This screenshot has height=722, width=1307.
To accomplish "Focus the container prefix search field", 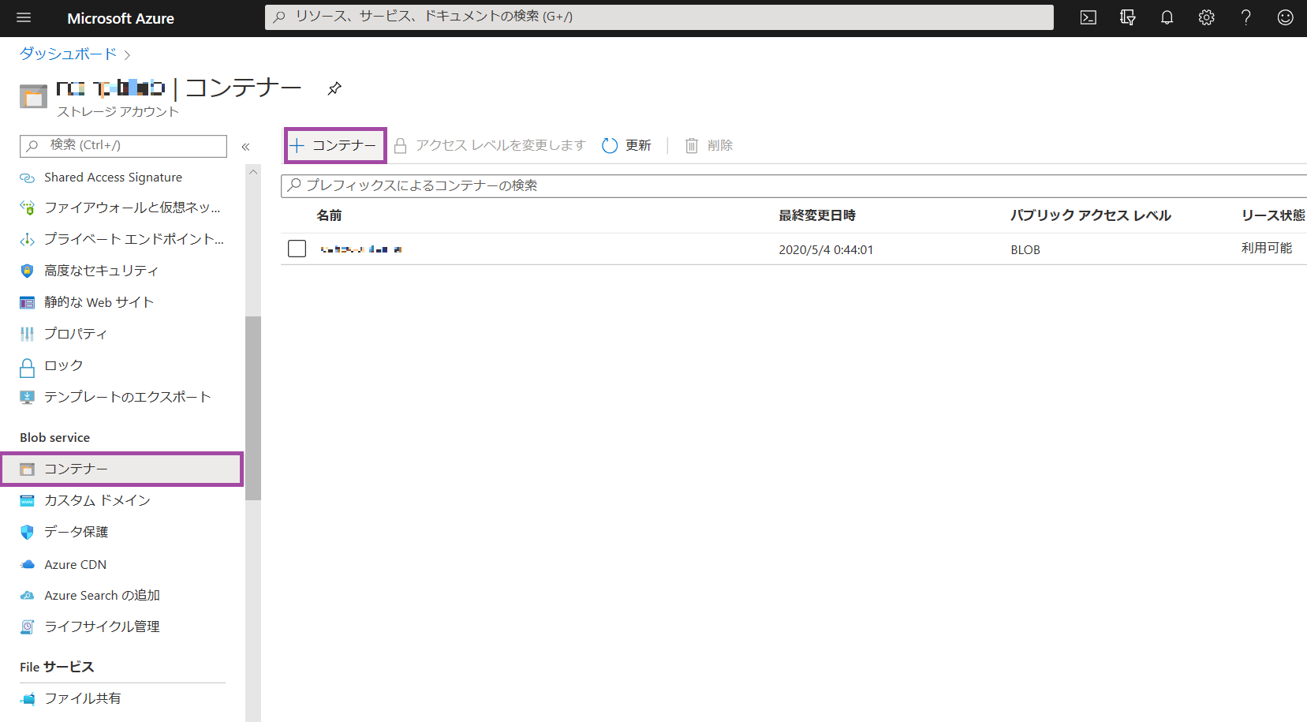I will tap(794, 185).
